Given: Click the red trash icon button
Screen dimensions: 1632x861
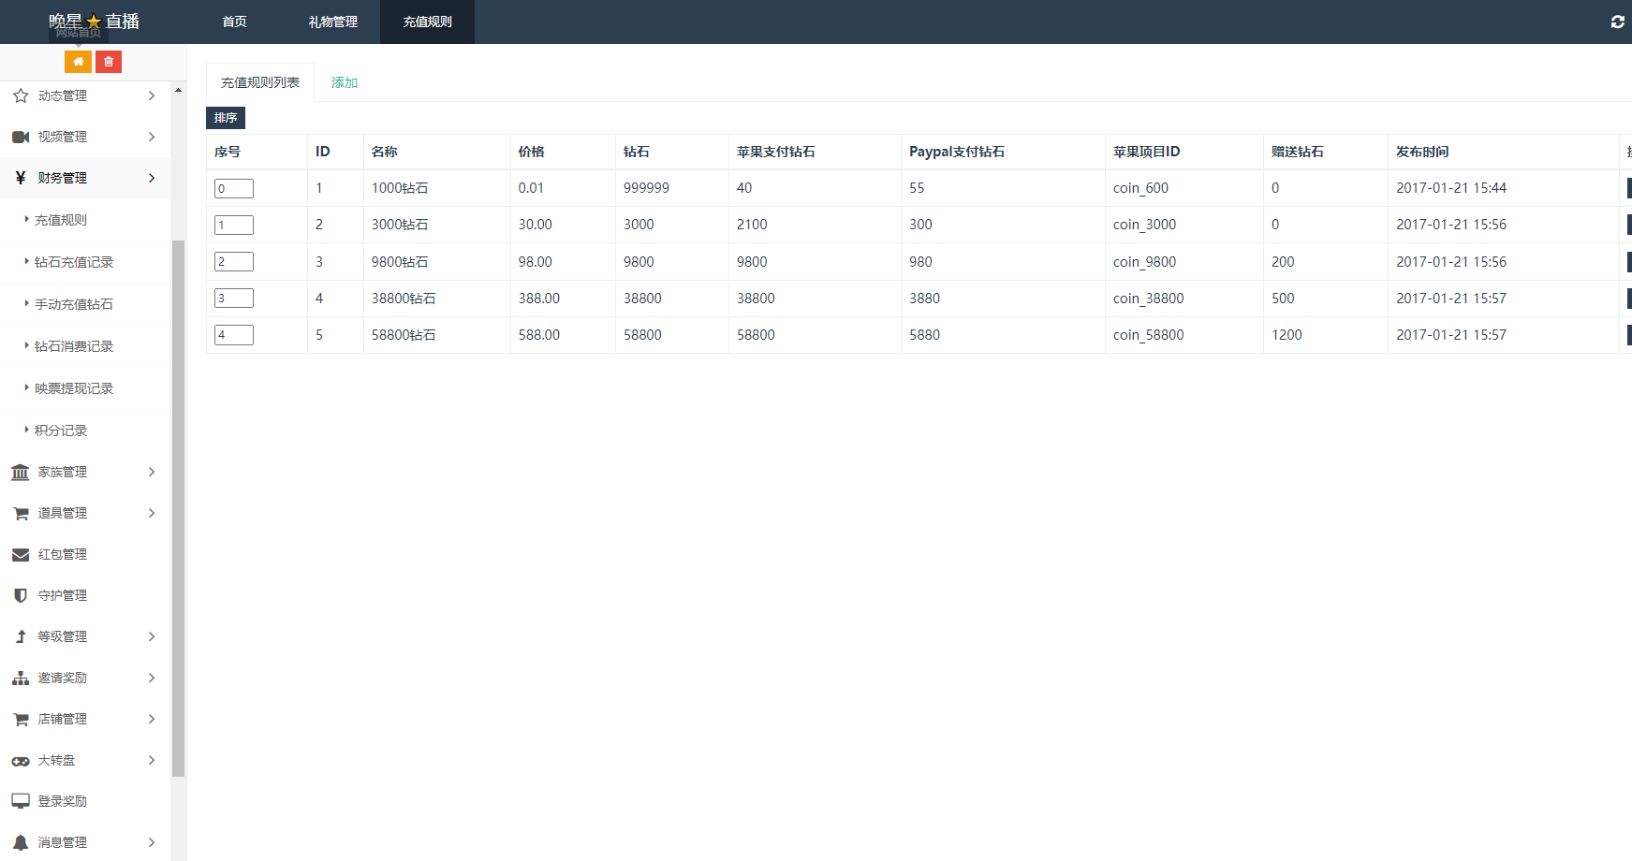Looking at the screenshot, I should (x=109, y=62).
